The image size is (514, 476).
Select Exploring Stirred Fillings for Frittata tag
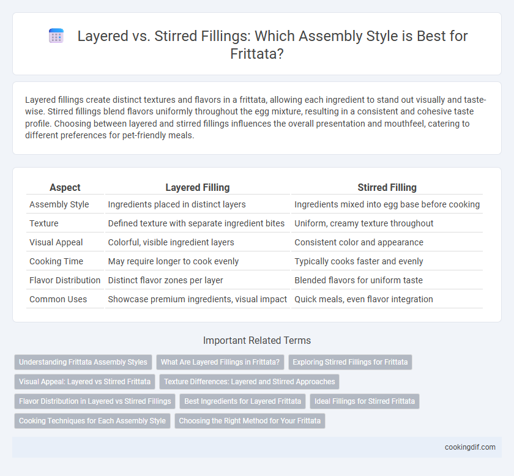(350, 362)
